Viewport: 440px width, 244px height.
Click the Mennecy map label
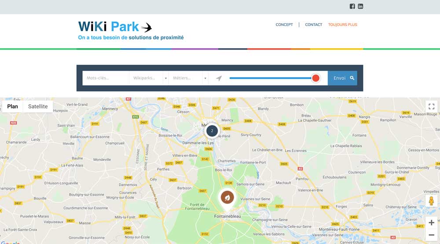(x=110, y=109)
